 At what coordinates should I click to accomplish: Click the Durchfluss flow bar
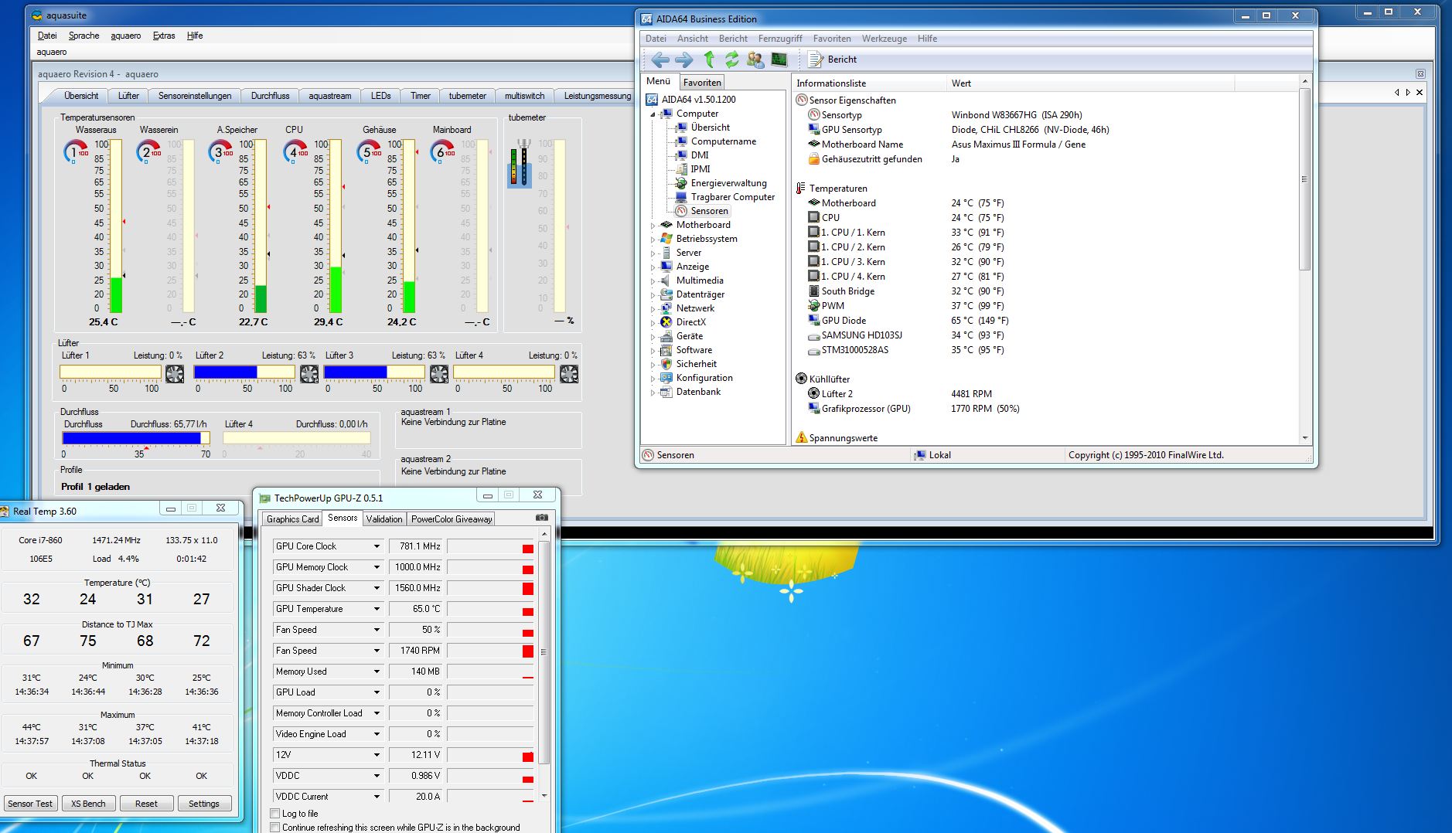[x=135, y=438]
